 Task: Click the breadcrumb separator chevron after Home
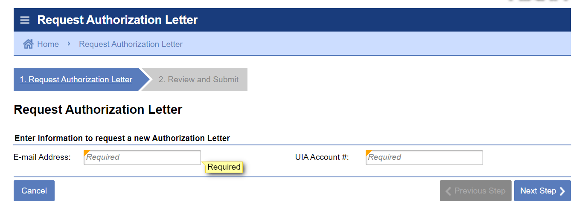click(x=69, y=44)
